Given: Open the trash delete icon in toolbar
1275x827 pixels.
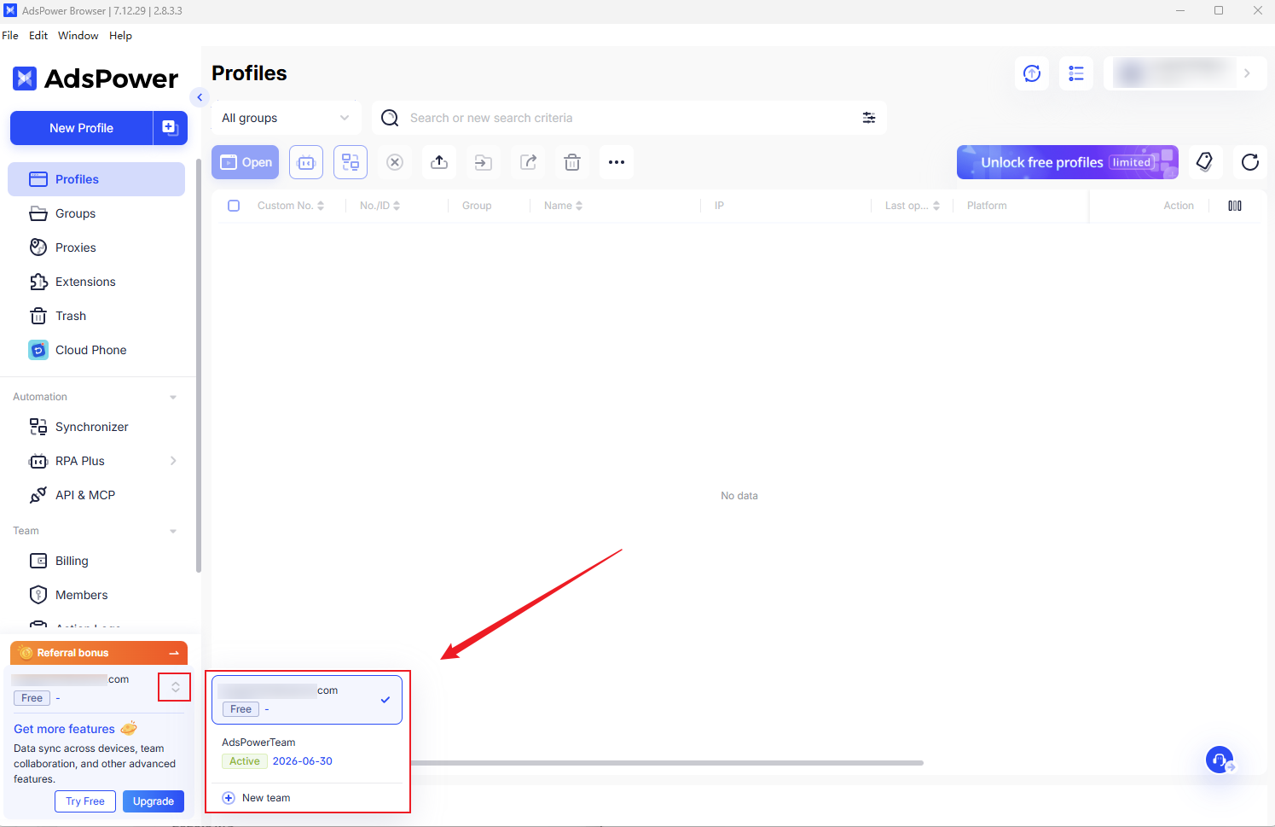Looking at the screenshot, I should pos(571,161).
